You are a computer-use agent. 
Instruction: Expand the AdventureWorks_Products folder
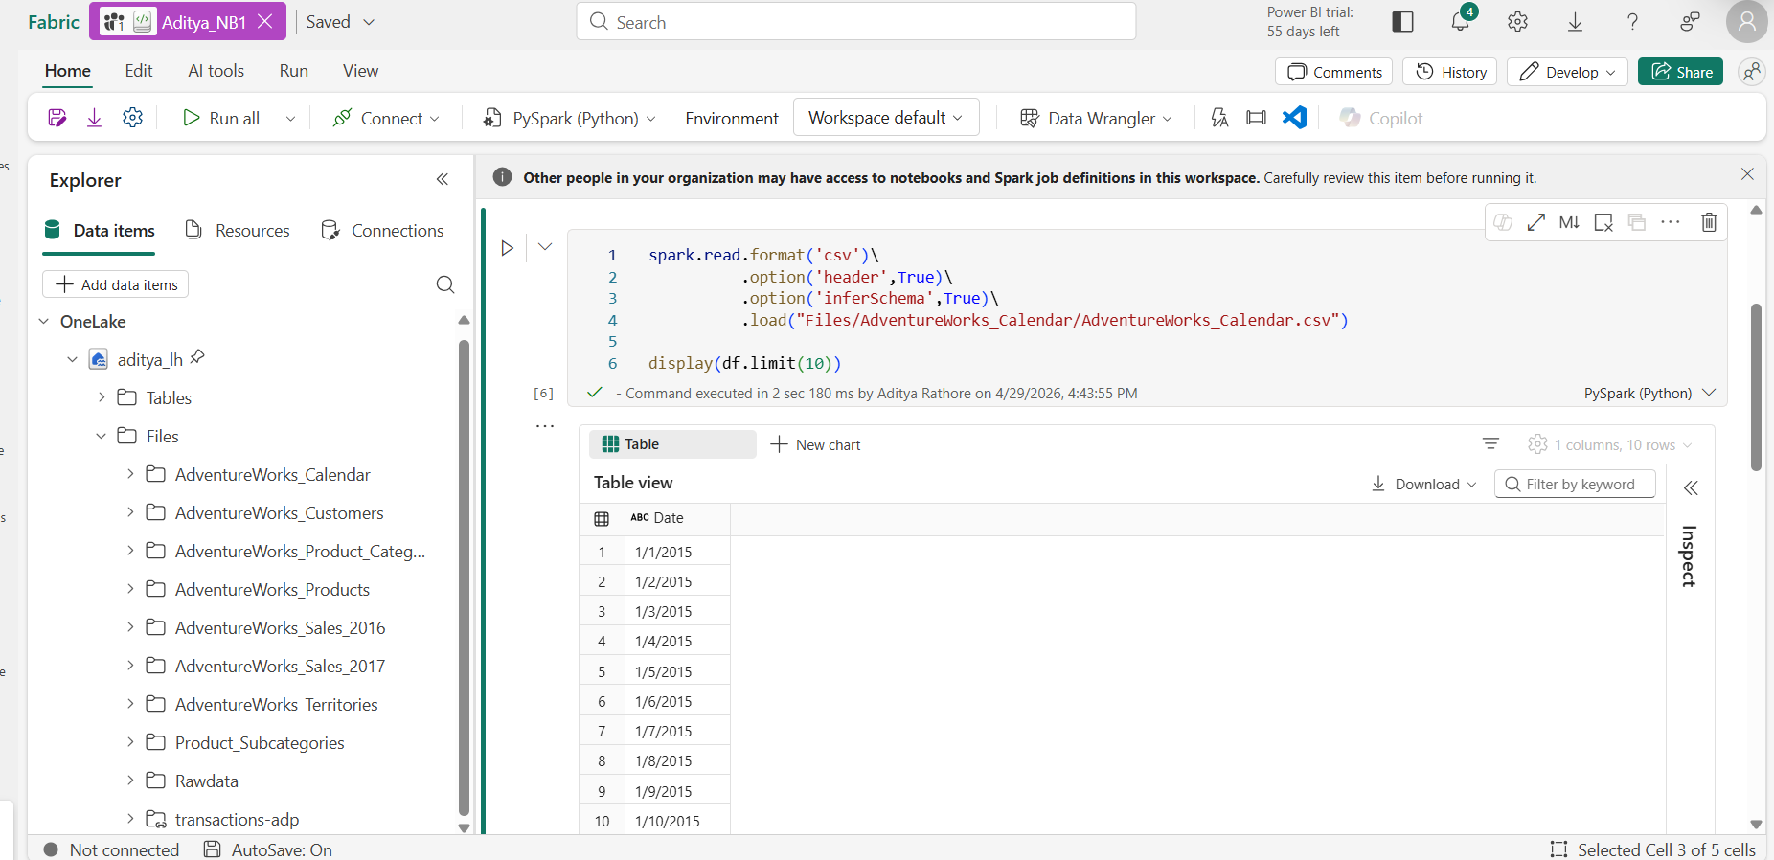[x=130, y=588]
